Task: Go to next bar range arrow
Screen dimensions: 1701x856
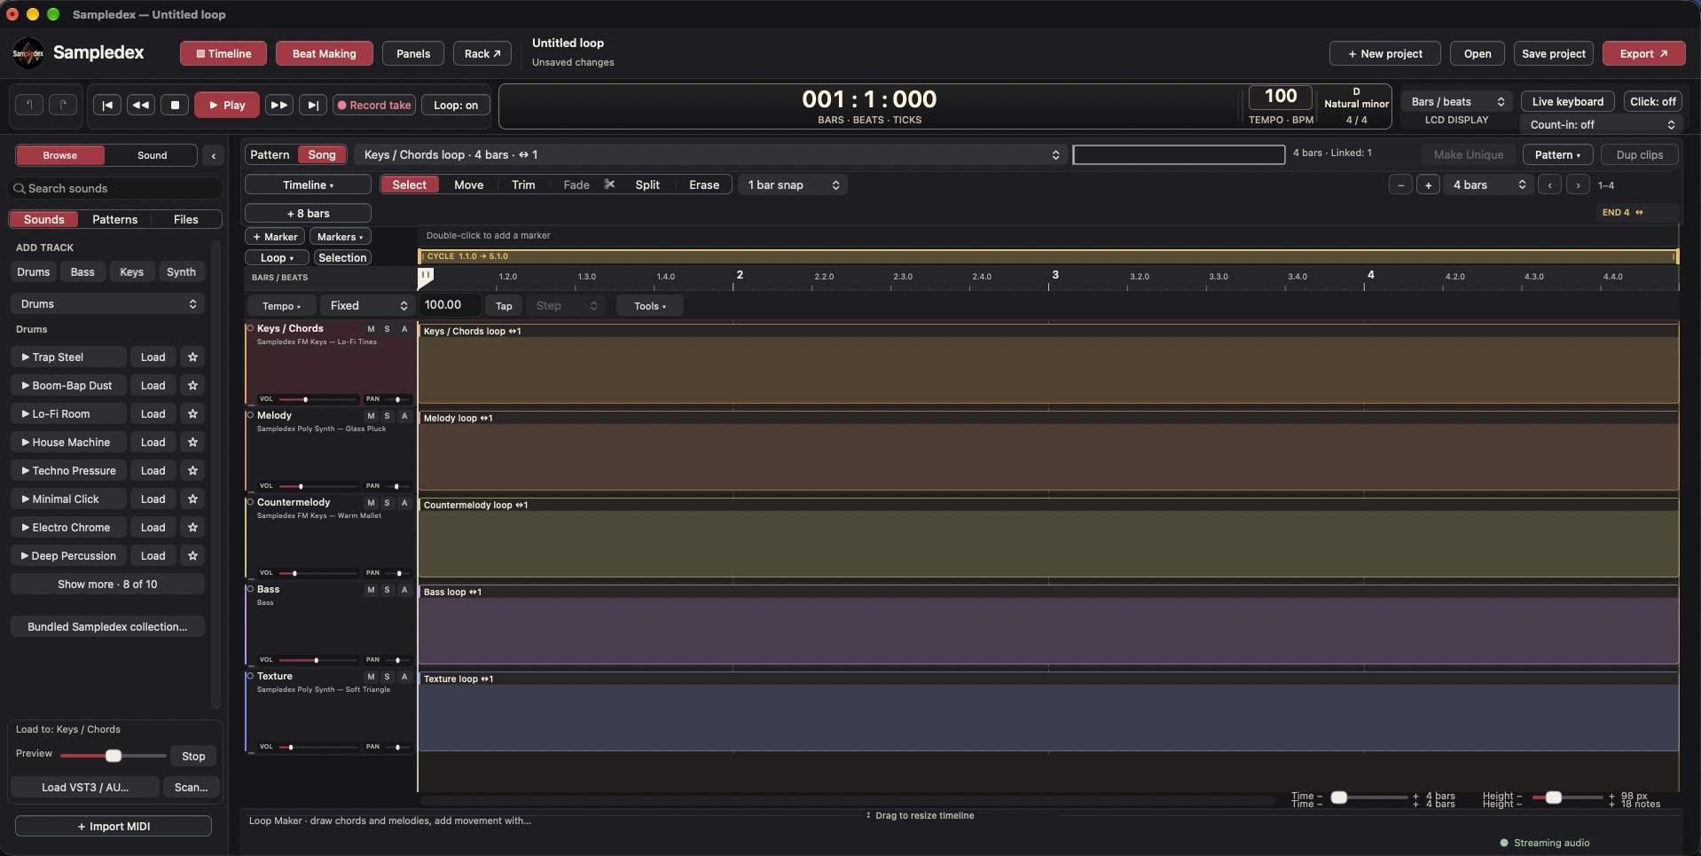Action: click(1578, 185)
